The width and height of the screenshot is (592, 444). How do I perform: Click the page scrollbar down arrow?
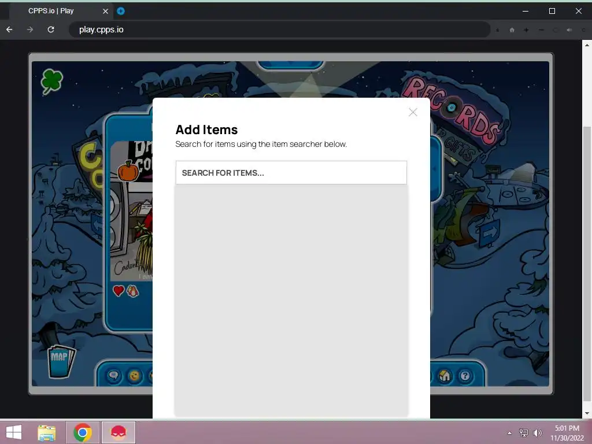click(x=587, y=413)
